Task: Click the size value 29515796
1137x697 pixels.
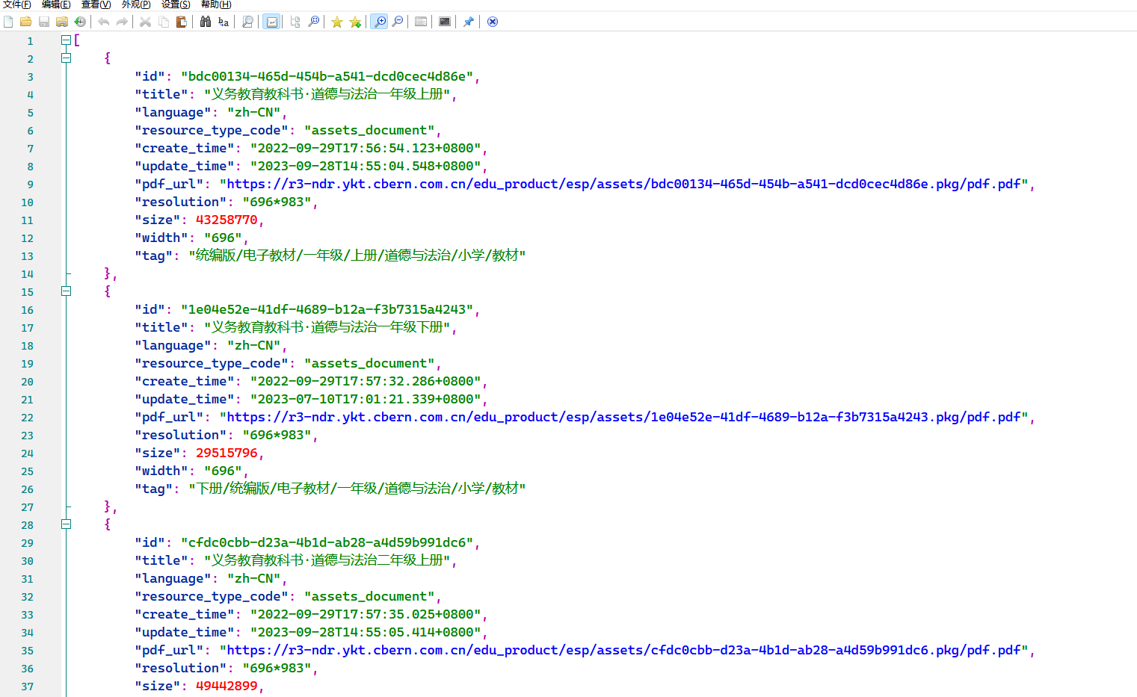Action: pyautogui.click(x=227, y=453)
